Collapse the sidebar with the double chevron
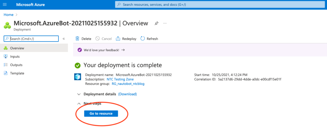This screenshot has height=135, width=327. [x=64, y=38]
